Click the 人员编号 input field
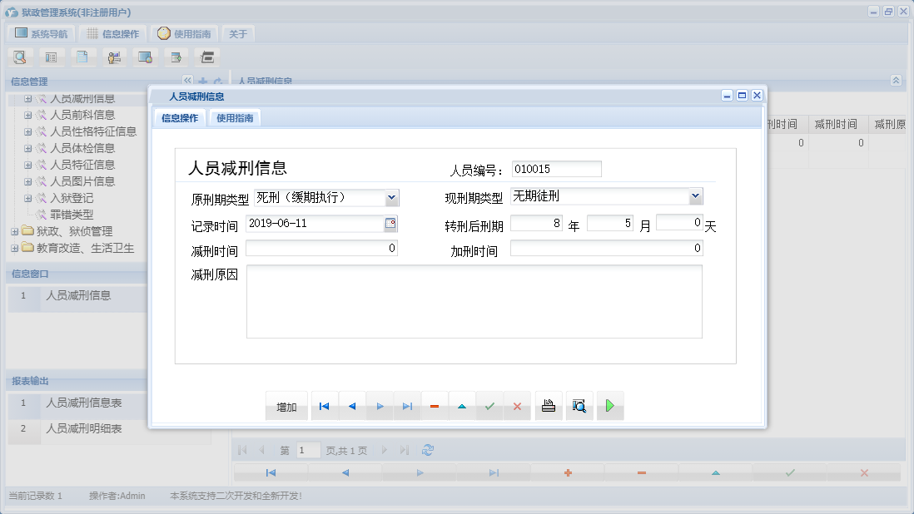The image size is (914, 514). 557,169
